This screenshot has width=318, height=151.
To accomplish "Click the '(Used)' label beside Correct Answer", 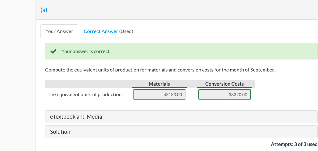I will click(x=126, y=31).
